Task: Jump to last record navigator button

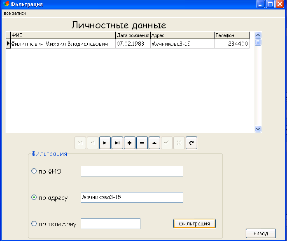Action: [117, 143]
